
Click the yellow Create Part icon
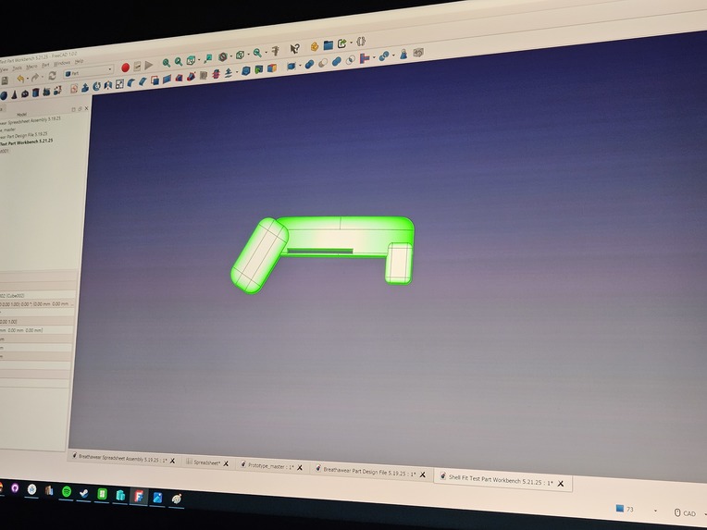[x=315, y=46]
